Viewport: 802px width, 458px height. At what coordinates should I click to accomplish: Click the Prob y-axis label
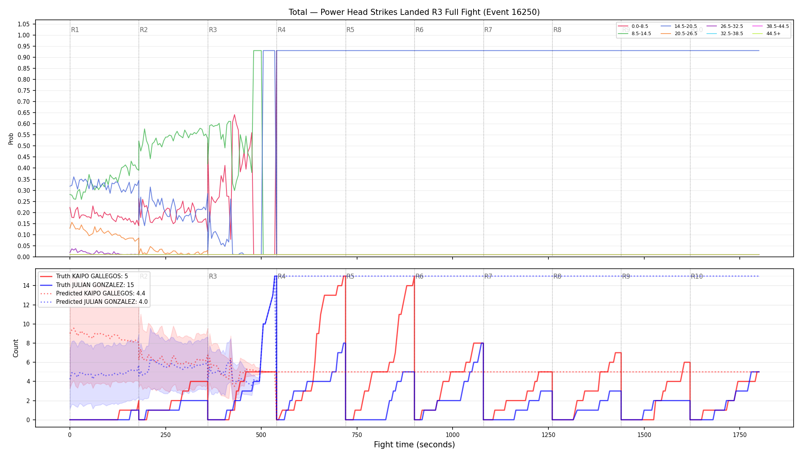(11, 139)
